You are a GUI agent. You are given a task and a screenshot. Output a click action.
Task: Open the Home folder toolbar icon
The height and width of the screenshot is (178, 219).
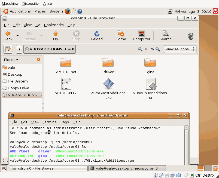point(121,34)
